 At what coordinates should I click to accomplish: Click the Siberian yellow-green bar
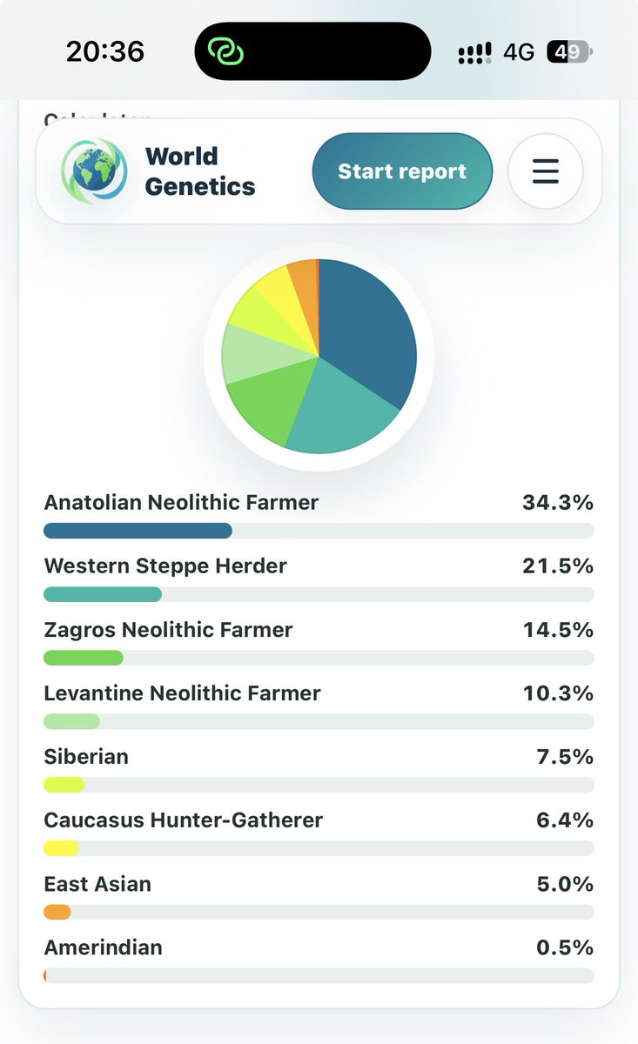pyautogui.click(x=64, y=785)
